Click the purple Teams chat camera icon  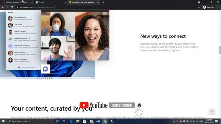click(x=45, y=69)
